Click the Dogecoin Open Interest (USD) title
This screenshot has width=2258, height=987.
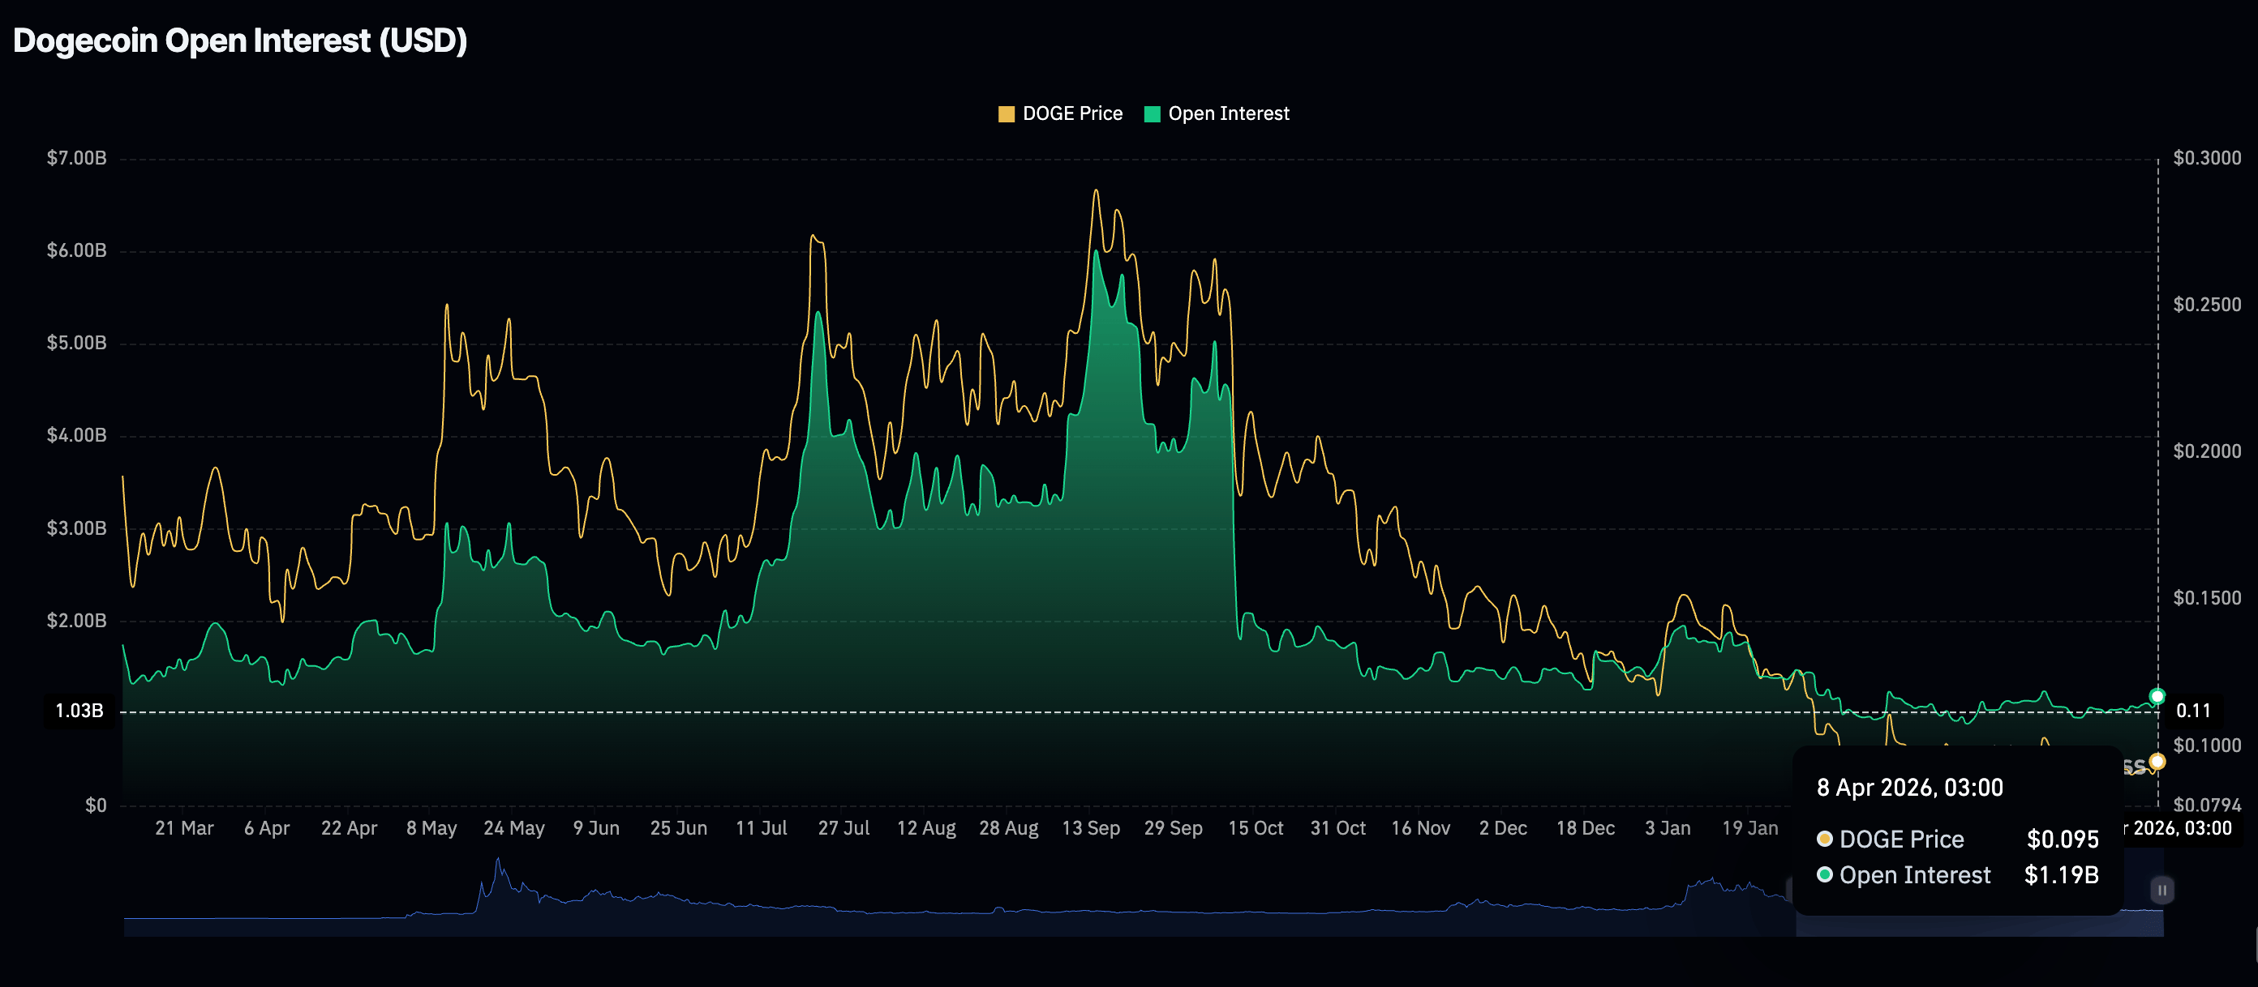click(x=240, y=41)
